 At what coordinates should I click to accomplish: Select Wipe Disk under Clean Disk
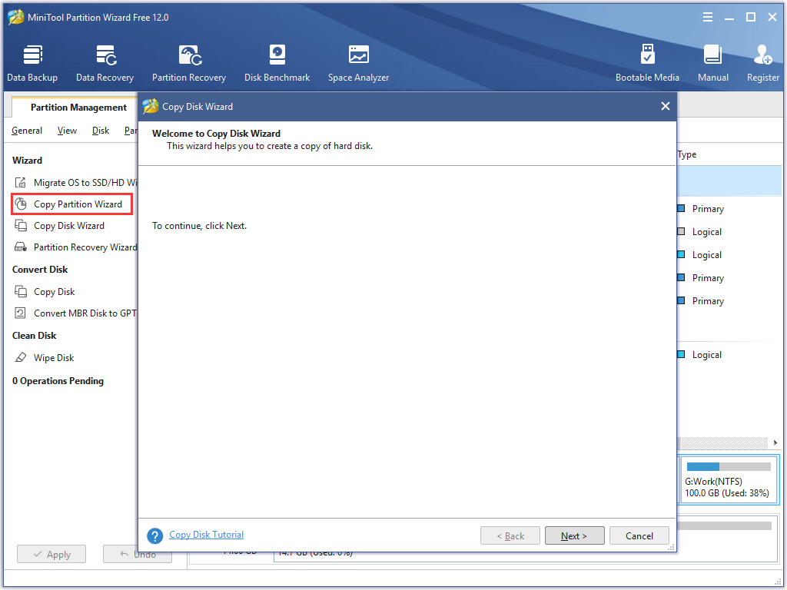54,358
